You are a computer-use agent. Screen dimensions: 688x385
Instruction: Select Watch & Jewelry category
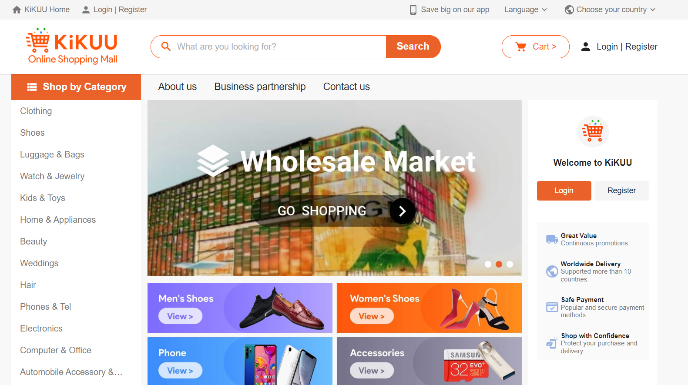click(x=52, y=176)
